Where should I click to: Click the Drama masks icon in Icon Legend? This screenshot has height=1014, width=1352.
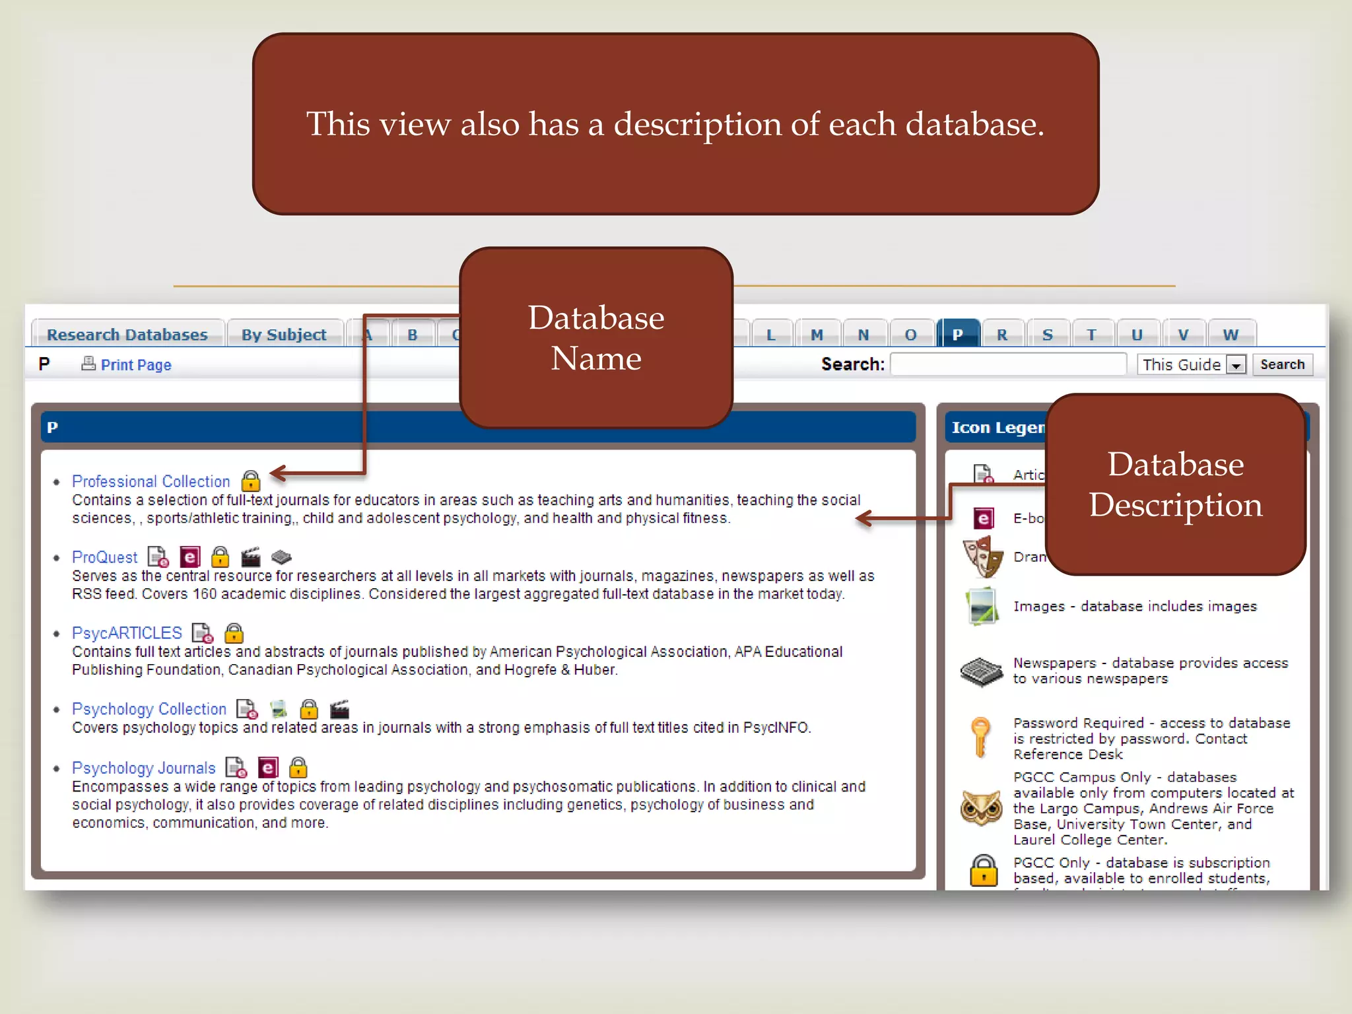click(x=982, y=557)
